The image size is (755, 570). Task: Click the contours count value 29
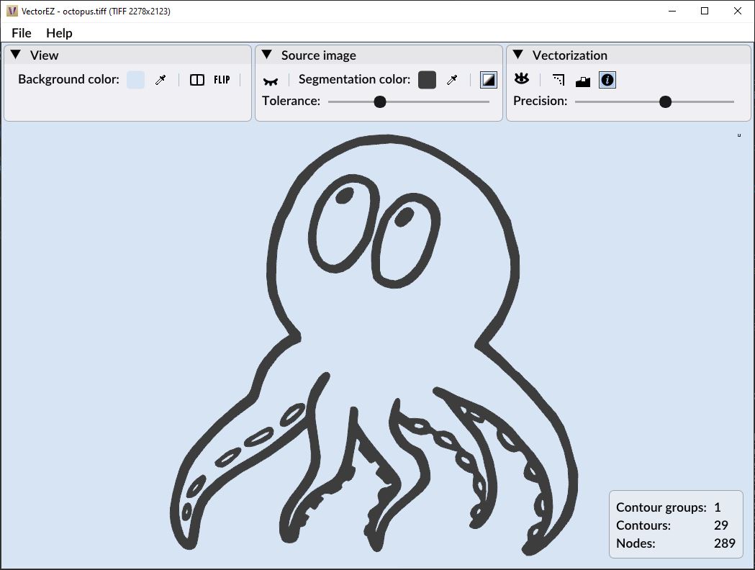[x=721, y=525]
